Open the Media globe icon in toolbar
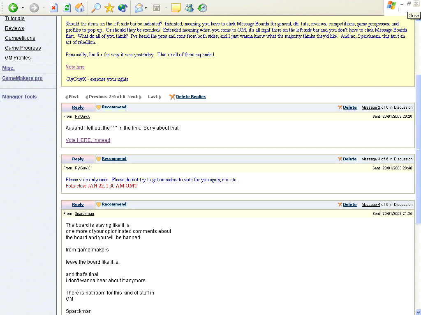The width and height of the screenshot is (421, 315). [x=123, y=8]
